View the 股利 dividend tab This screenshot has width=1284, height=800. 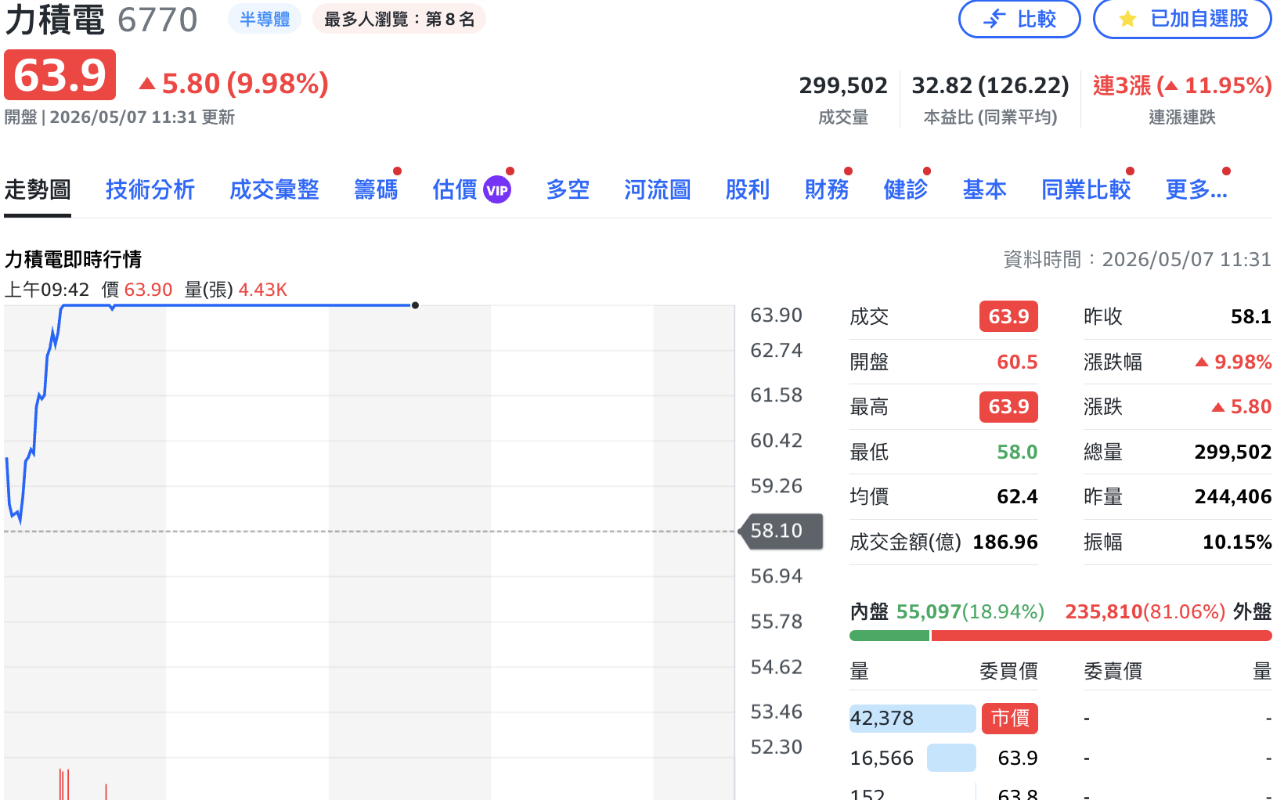[748, 189]
